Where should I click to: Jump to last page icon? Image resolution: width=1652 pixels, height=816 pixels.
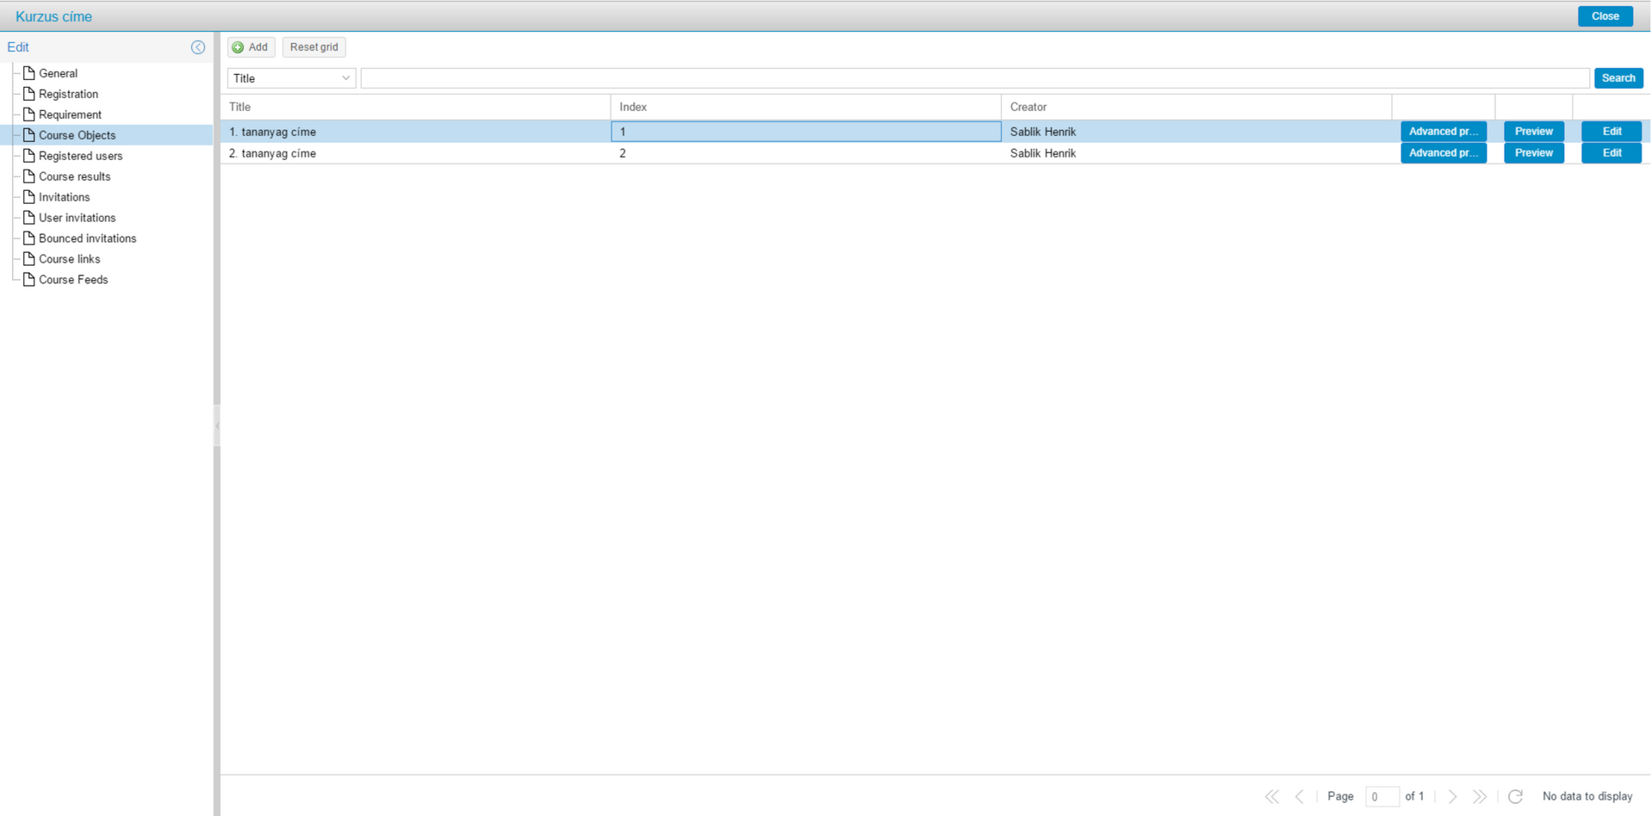coord(1480,796)
